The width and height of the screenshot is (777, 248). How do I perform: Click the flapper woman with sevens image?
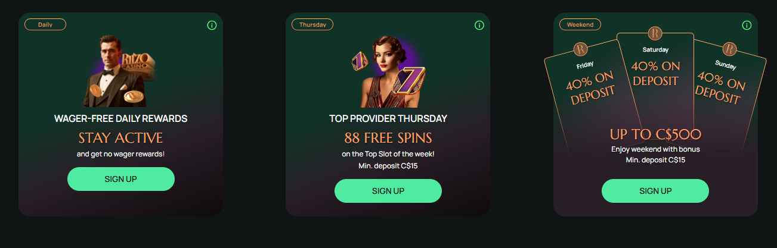coord(388,72)
